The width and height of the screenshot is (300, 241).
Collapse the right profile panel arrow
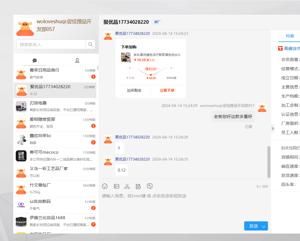(273, 129)
